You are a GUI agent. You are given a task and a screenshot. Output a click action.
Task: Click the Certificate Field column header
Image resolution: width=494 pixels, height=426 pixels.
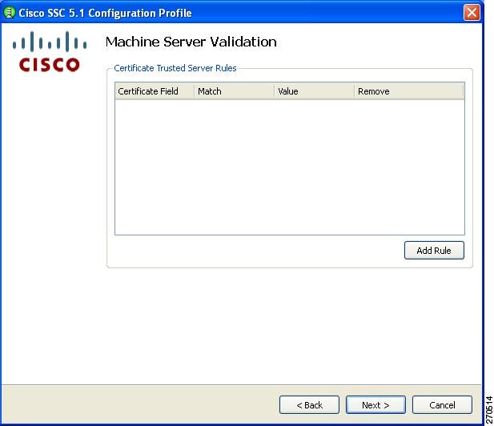pyautogui.click(x=155, y=91)
